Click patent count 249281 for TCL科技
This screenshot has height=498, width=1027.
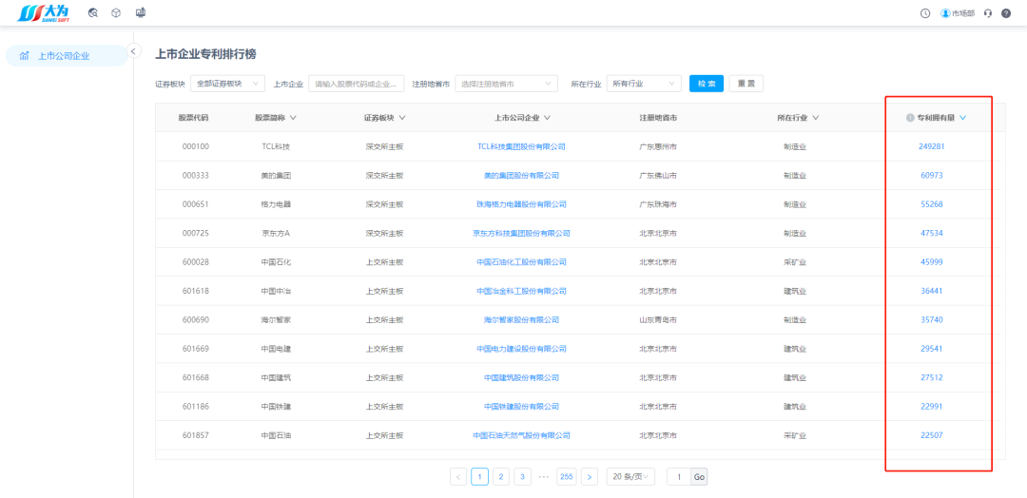pos(931,146)
